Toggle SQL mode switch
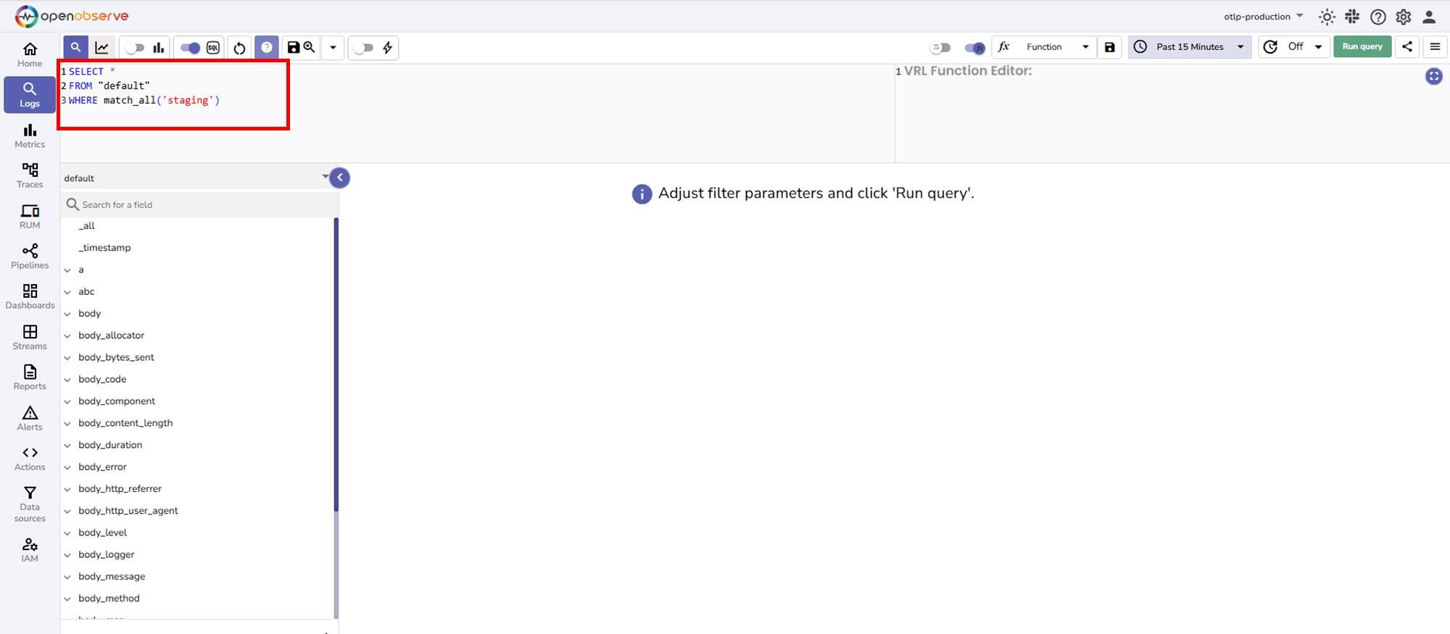Screen dimensions: 1450x634 tap(190, 48)
